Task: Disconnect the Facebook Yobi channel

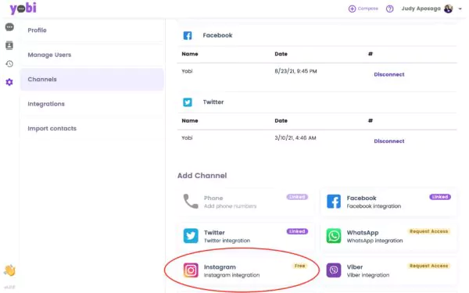Action: point(388,74)
